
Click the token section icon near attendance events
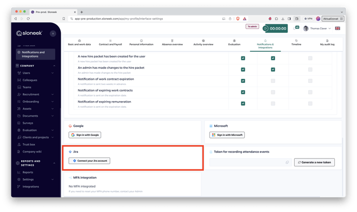[x=211, y=152]
